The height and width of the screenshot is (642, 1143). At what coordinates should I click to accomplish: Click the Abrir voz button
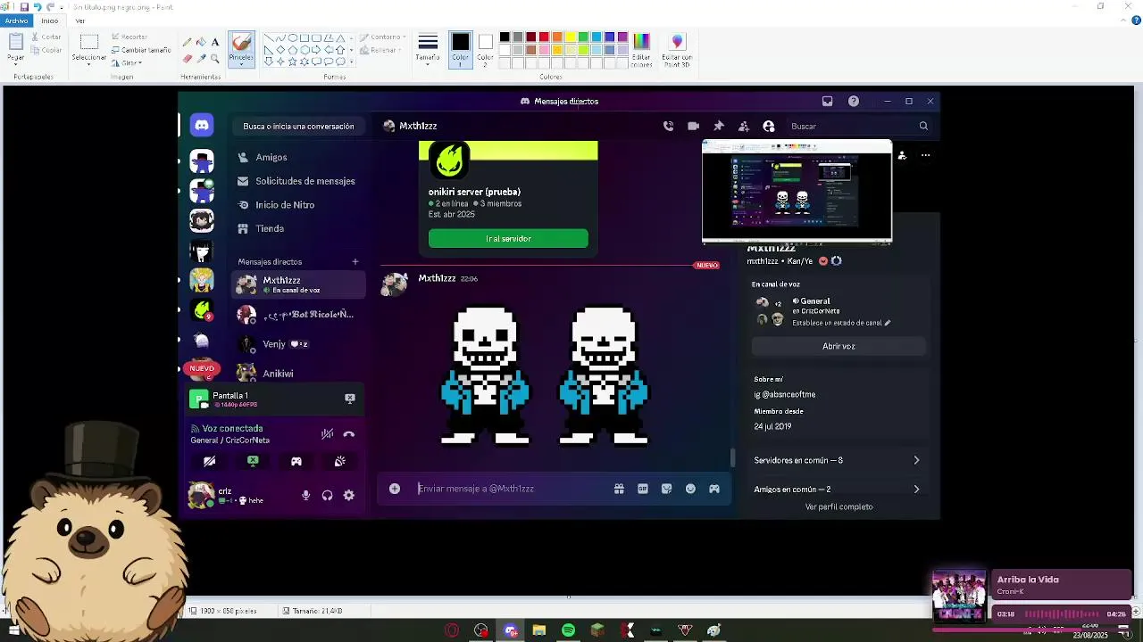pyautogui.click(x=838, y=346)
